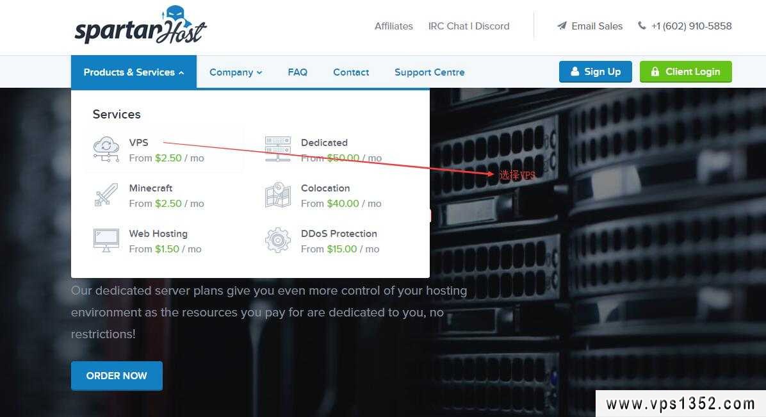Viewport: 766px width, 417px height.
Task: Expand the Company dropdown menu
Action: [236, 72]
